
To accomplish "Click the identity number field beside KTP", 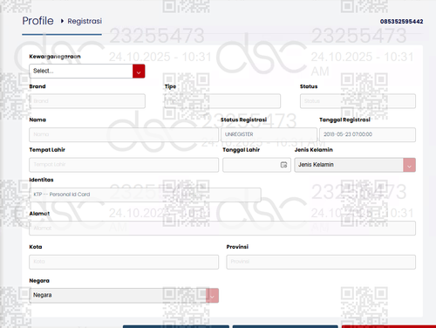I will click(x=219, y=195).
